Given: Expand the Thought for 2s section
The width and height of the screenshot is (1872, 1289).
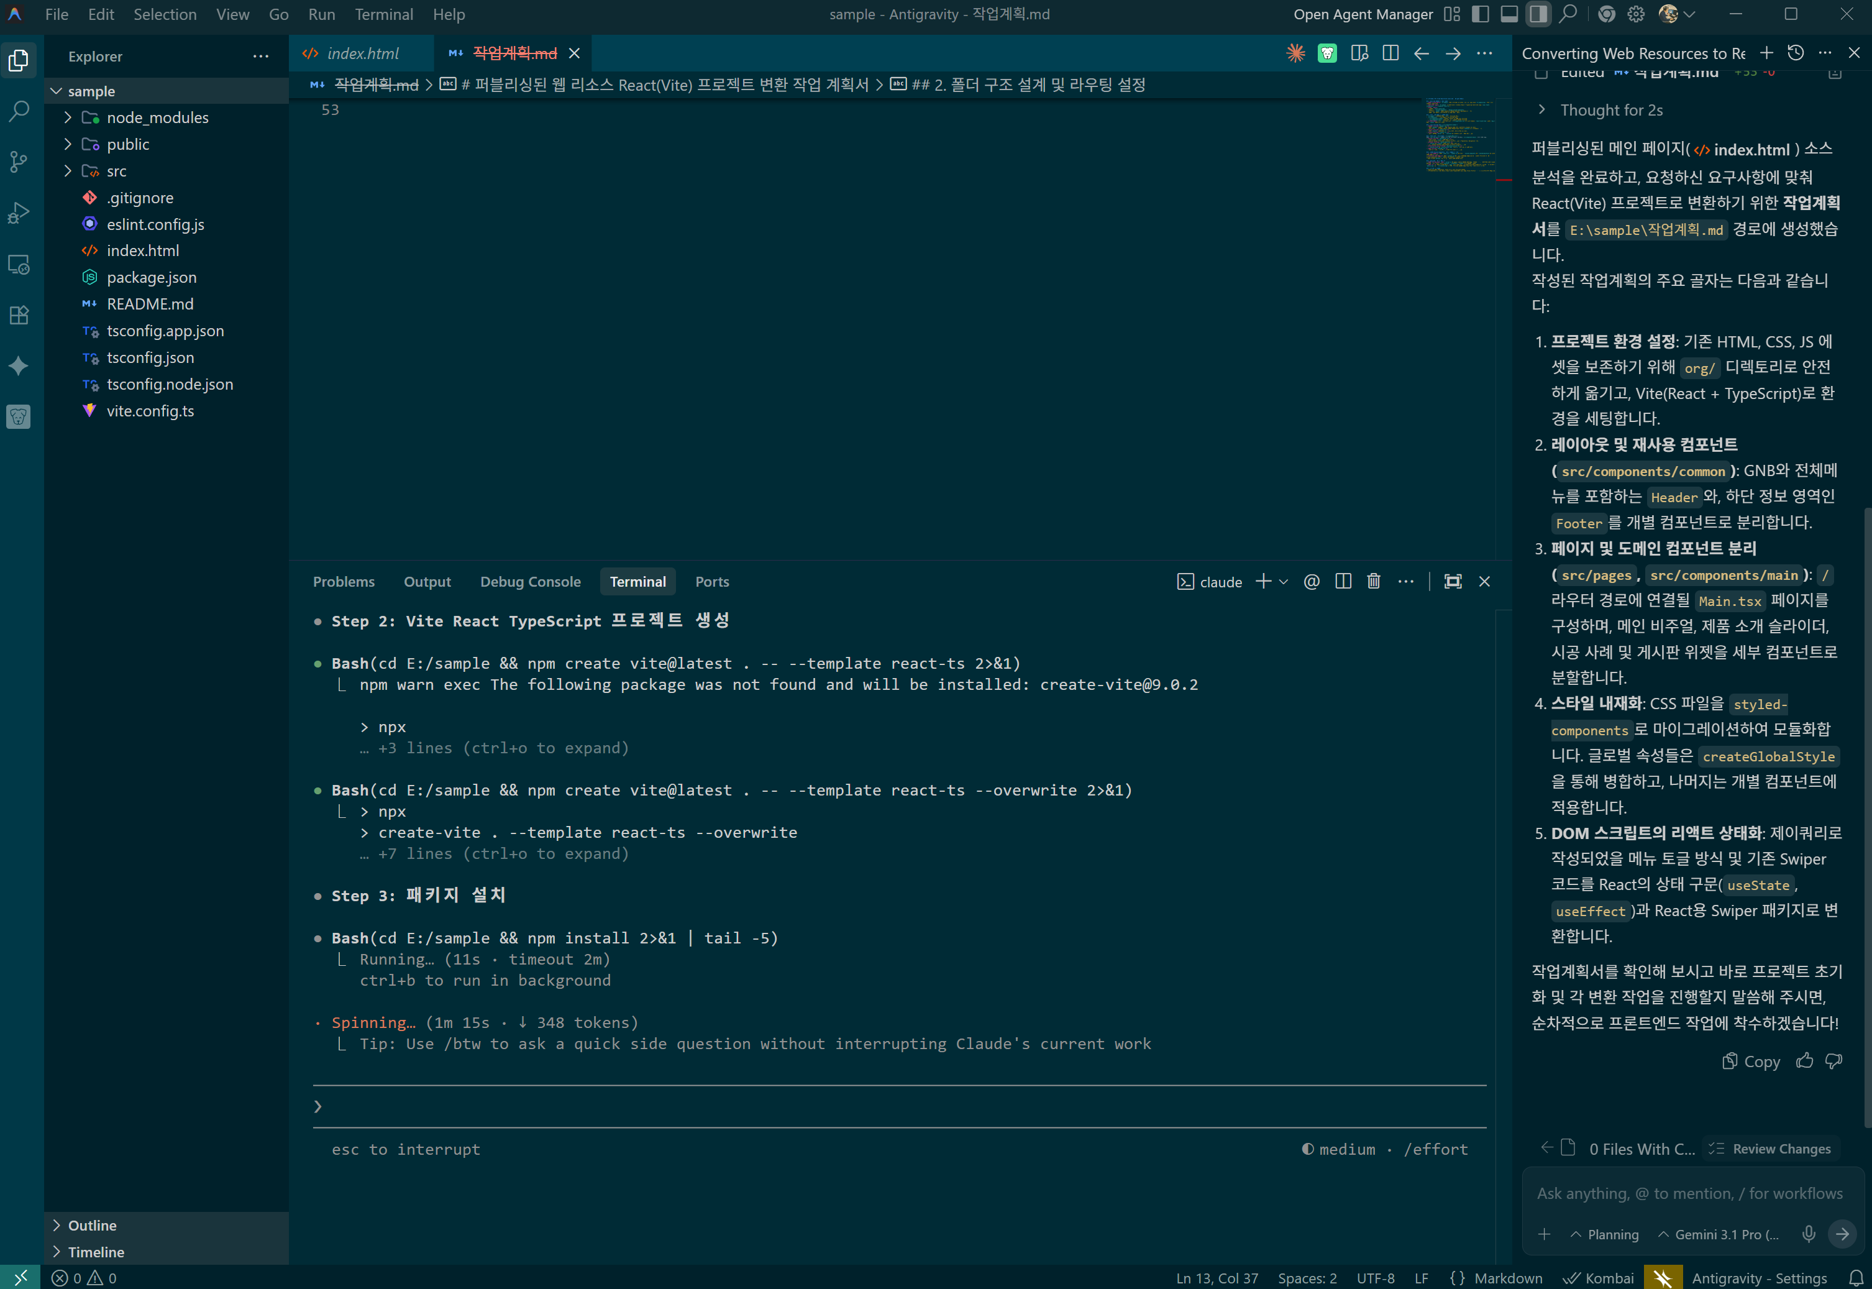Looking at the screenshot, I should point(1610,110).
